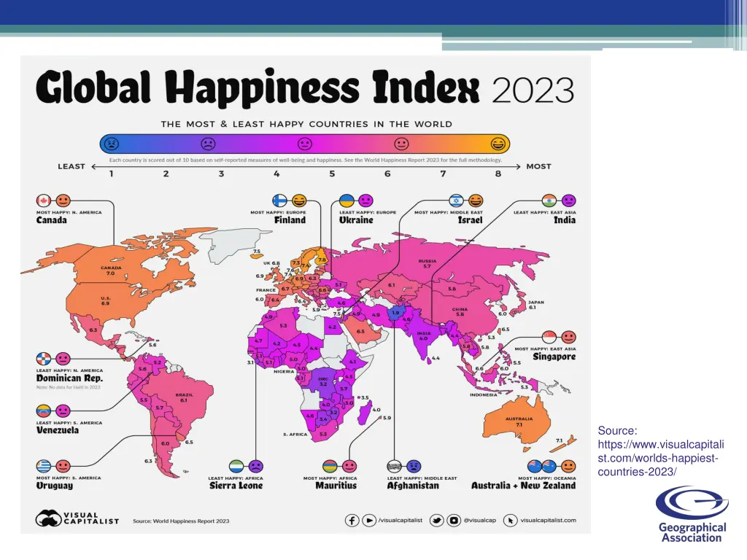
Task: Click the Singapore flag icon
Action: [550, 337]
